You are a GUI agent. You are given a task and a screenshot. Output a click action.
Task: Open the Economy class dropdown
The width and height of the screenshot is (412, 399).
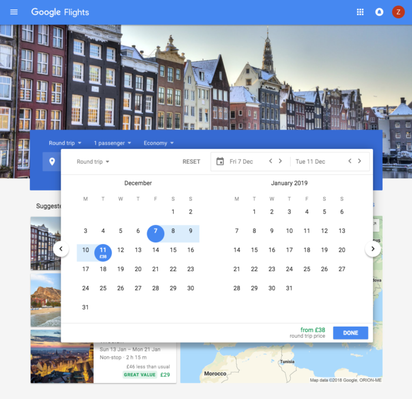(159, 143)
